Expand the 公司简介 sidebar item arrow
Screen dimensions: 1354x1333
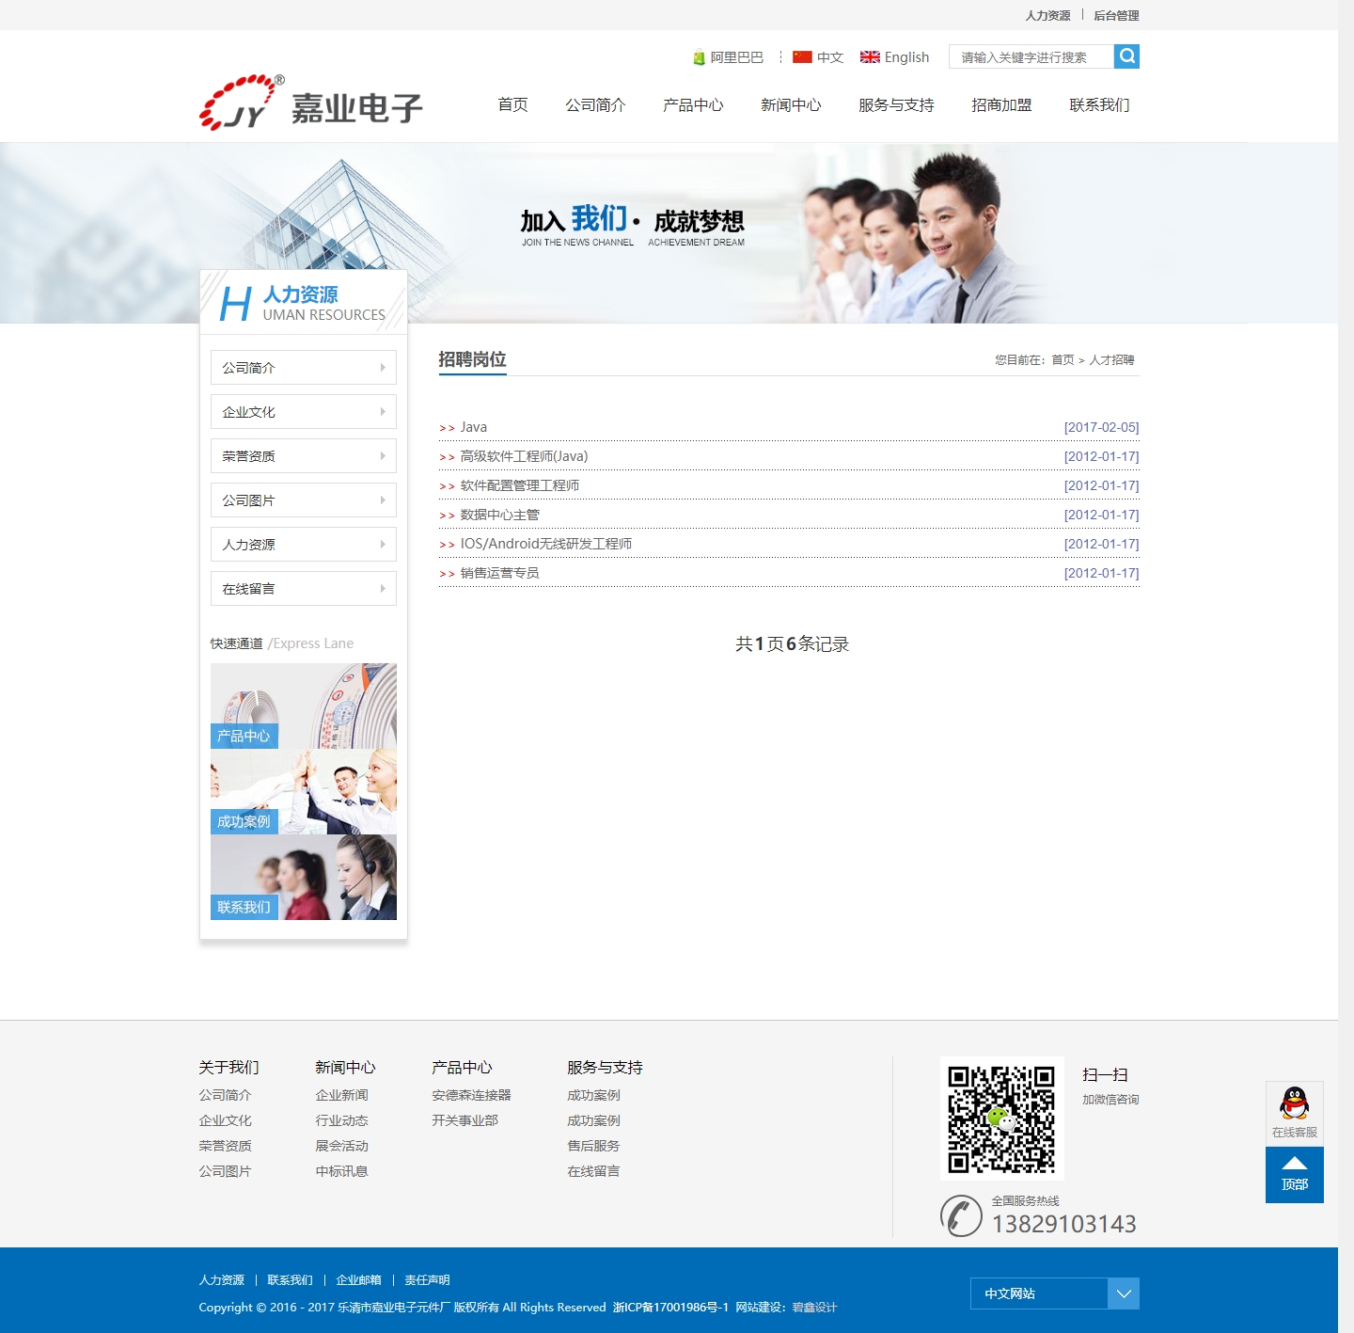point(383,368)
